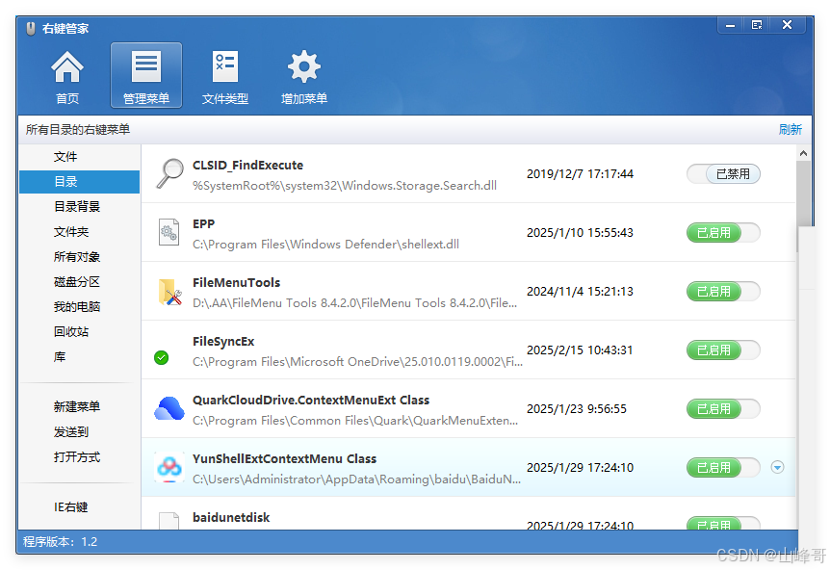Screen dimensions: 830x570
Task: Click the Microsoft OneDrive path text
Action: [x=358, y=362]
